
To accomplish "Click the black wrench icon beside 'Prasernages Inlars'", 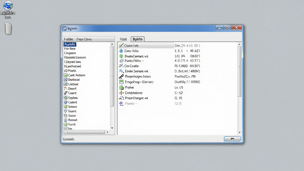I will pos(121,76).
